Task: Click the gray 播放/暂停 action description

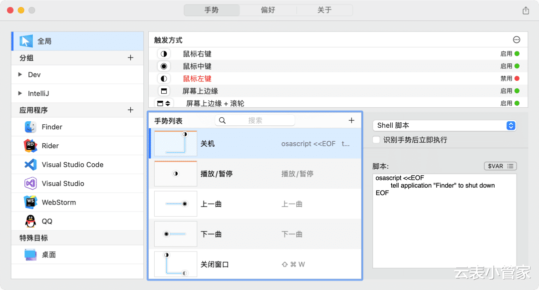Action: [297, 174]
